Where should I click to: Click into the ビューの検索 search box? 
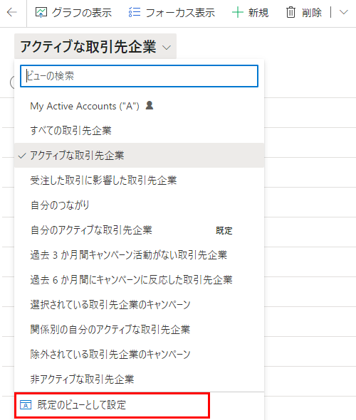click(x=139, y=76)
